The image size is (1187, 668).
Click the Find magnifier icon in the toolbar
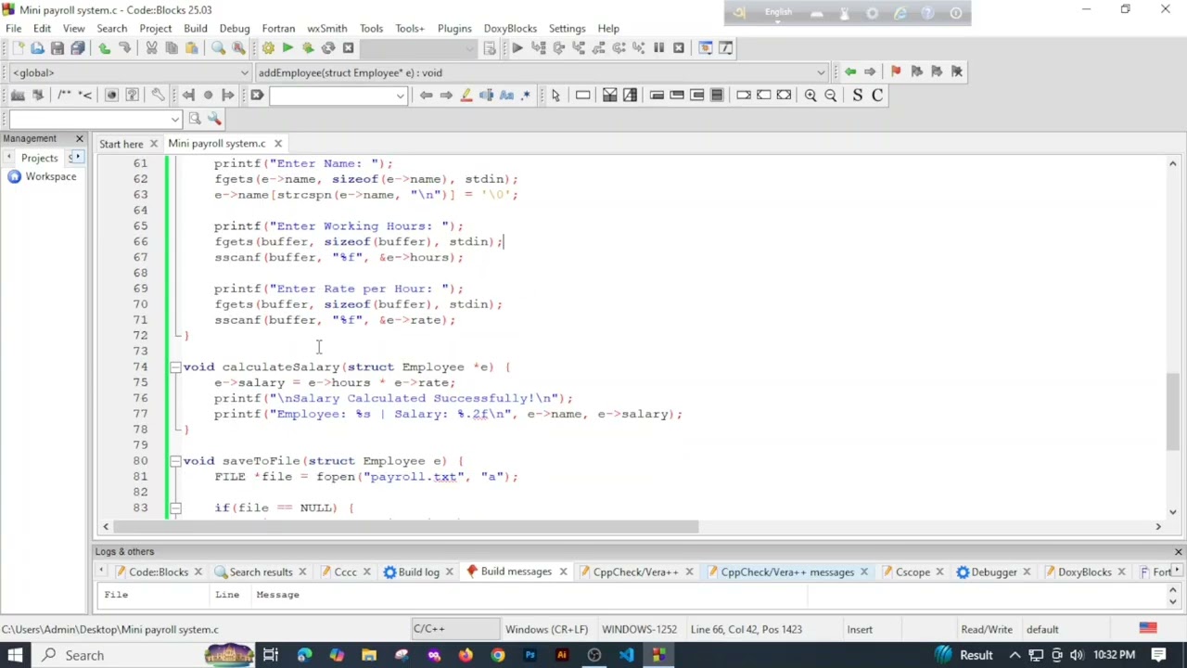point(219,48)
